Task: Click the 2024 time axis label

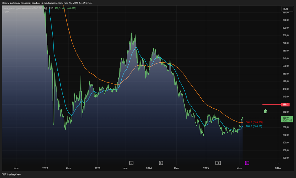Action: point(149,168)
